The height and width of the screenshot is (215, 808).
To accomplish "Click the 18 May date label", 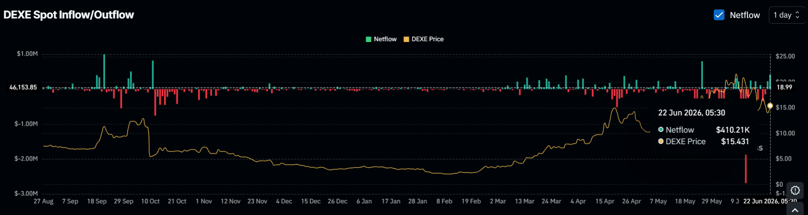I will 685,201.
